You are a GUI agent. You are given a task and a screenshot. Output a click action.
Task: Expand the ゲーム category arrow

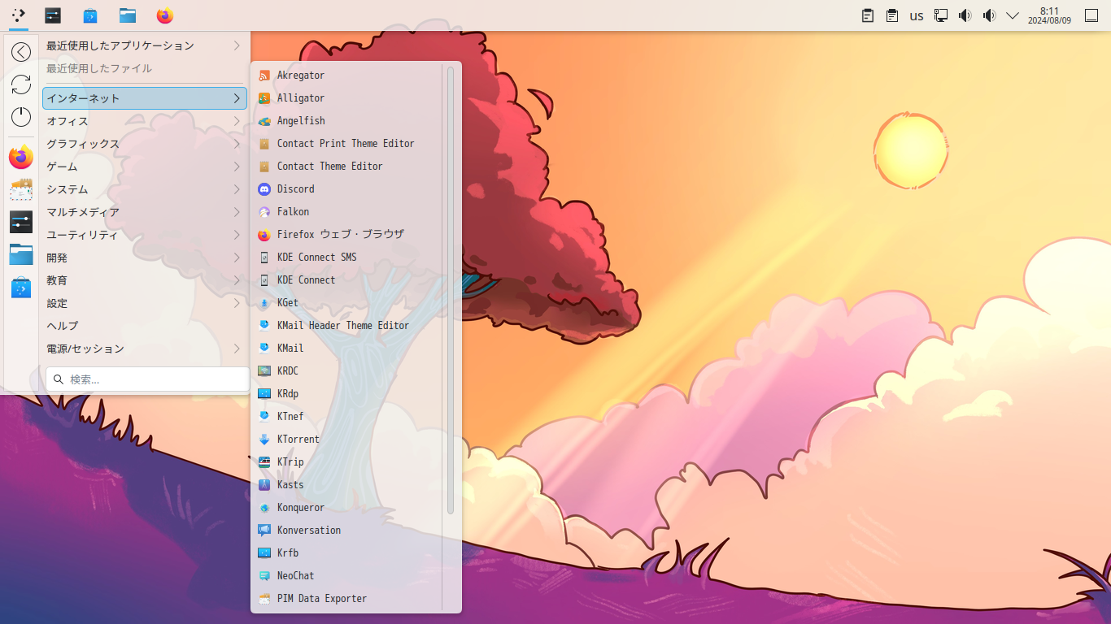point(237,167)
